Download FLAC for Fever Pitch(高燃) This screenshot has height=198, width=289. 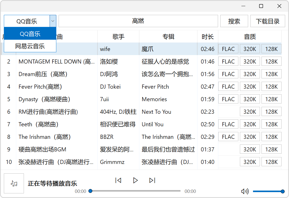pyautogui.click(x=228, y=87)
